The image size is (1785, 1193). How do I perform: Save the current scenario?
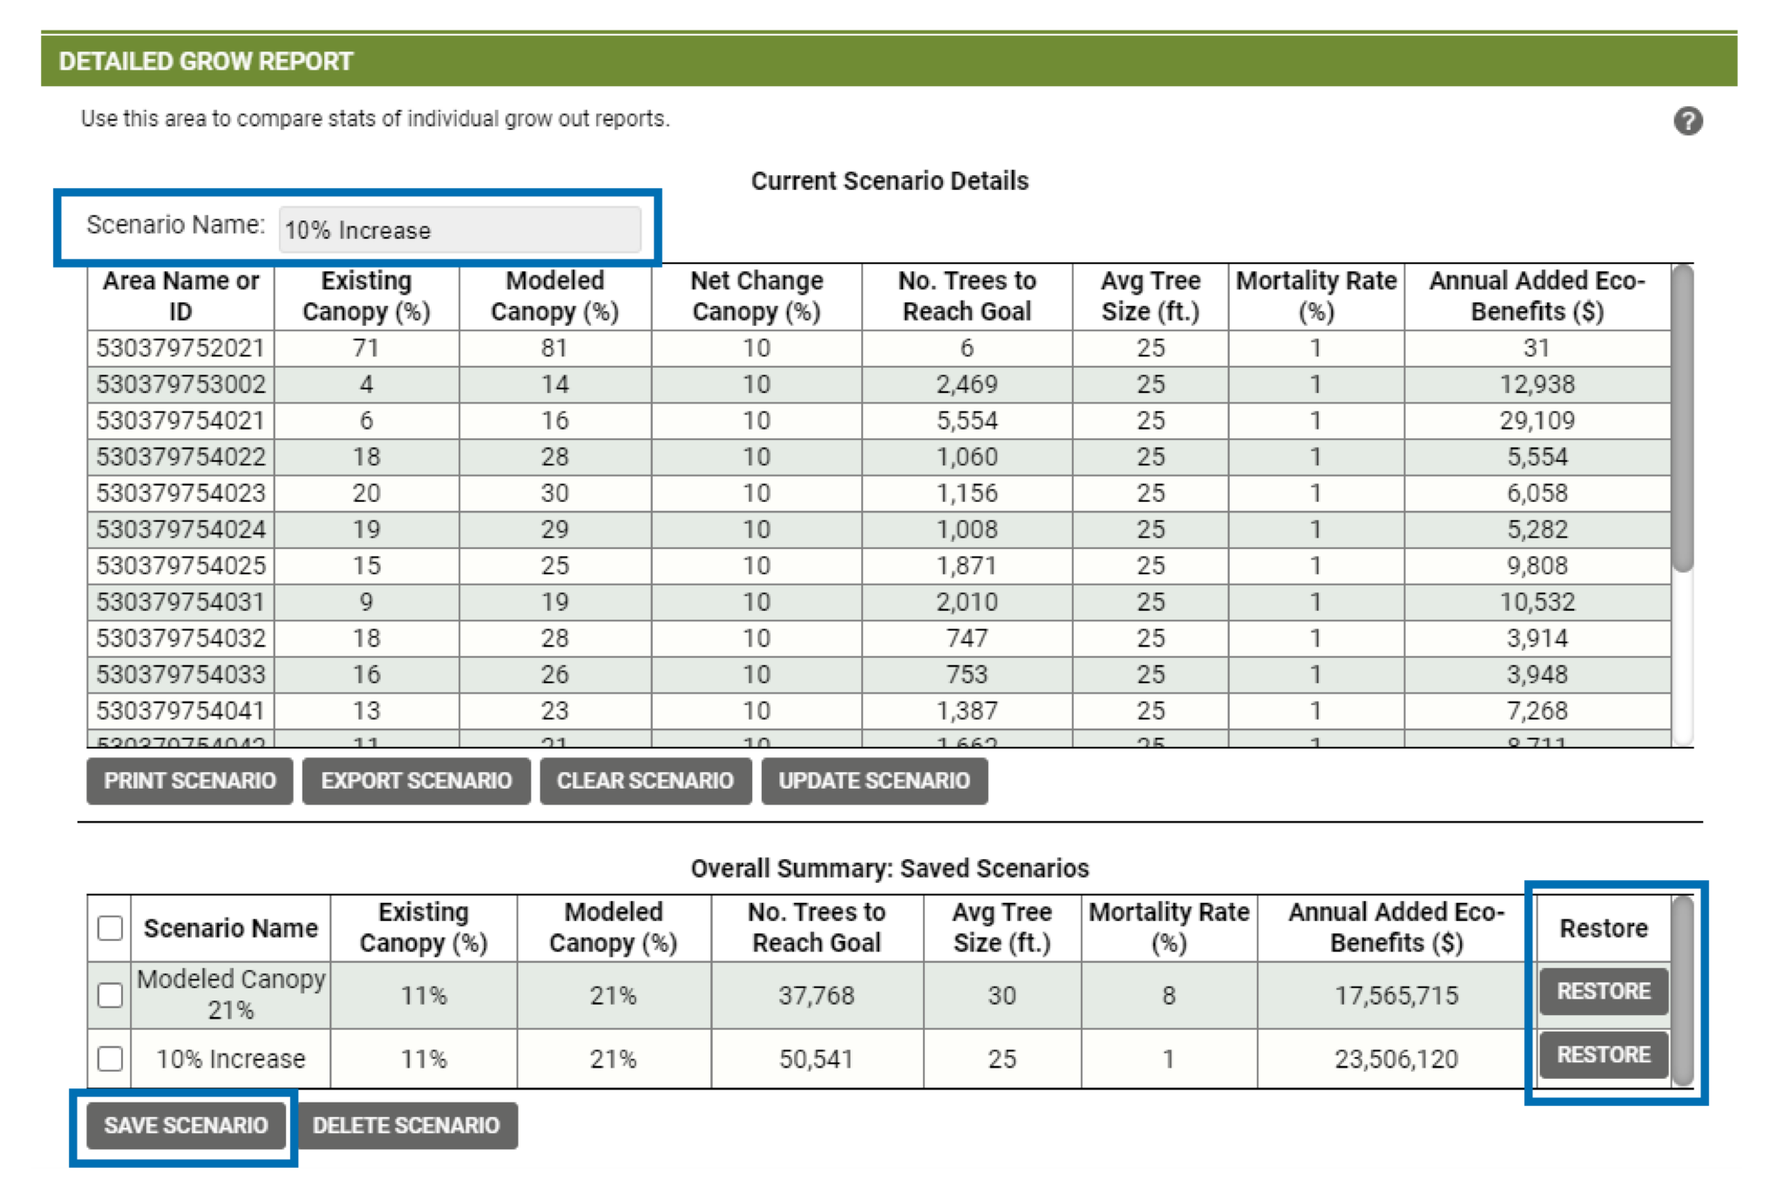click(x=186, y=1125)
